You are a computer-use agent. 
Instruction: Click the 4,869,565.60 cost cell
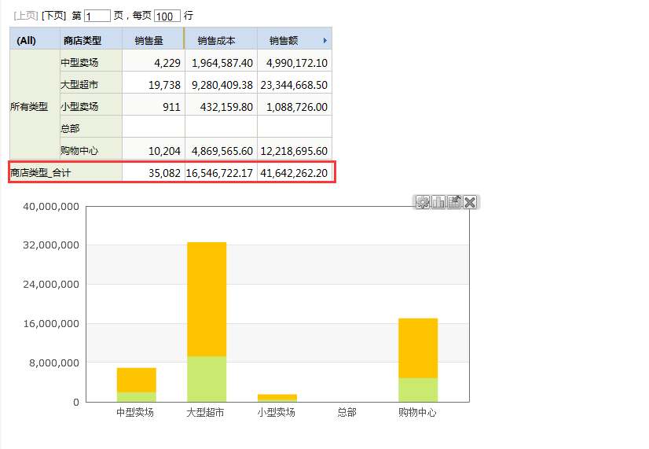coord(221,149)
